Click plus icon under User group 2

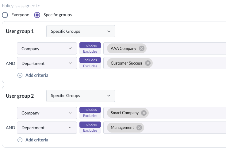[x=20, y=140]
